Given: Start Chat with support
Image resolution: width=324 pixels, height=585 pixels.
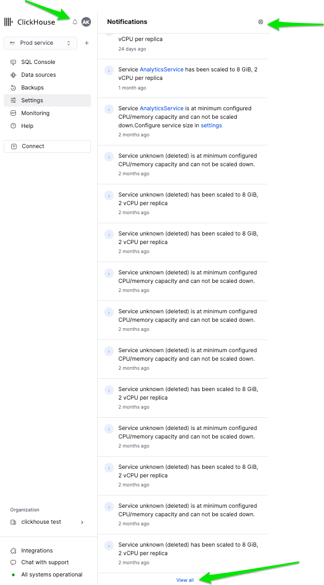Looking at the screenshot, I should [x=45, y=563].
